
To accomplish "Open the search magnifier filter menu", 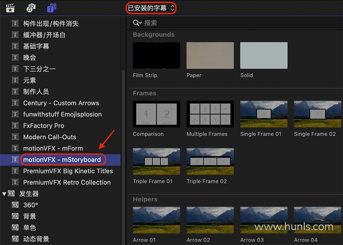I will point(138,23).
